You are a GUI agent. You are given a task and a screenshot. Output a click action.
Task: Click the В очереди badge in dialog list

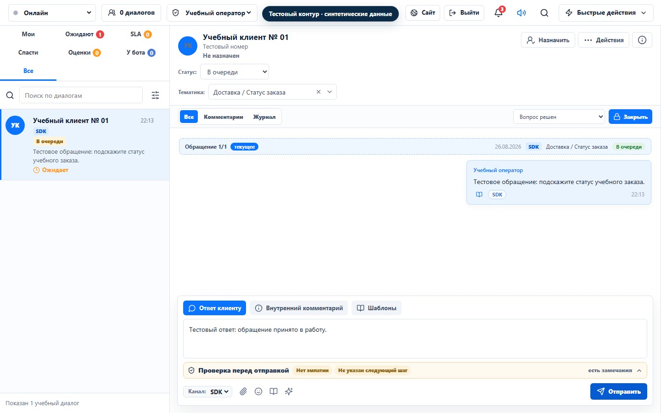(50, 141)
